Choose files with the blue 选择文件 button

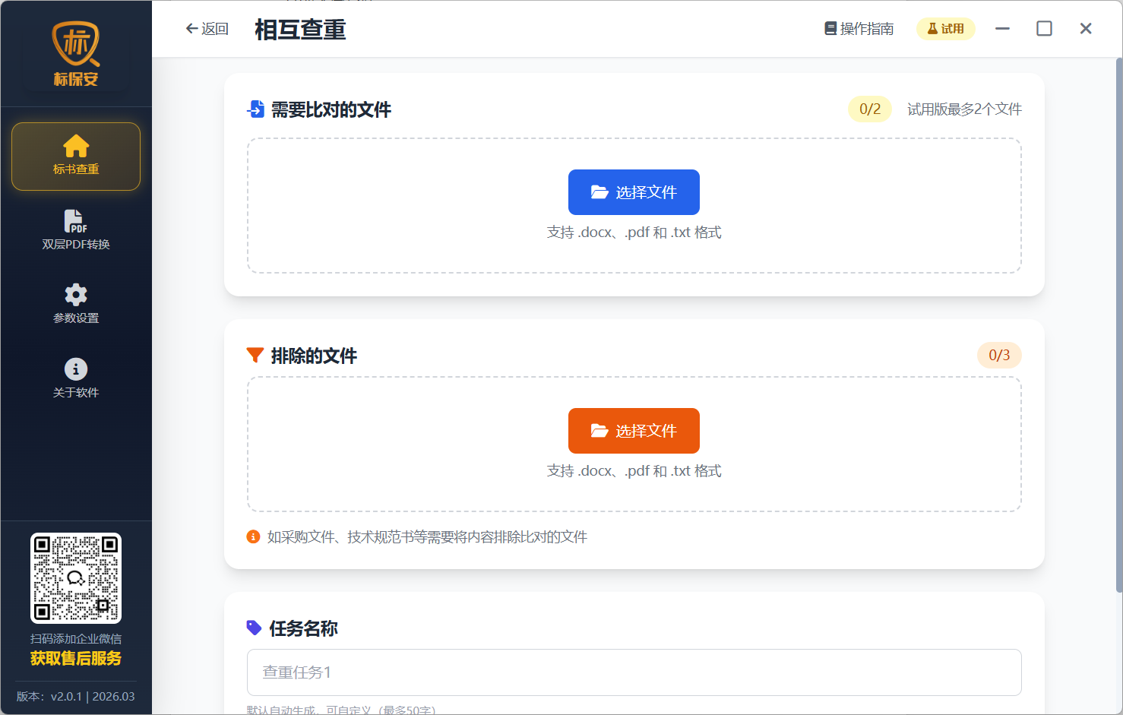tap(634, 192)
